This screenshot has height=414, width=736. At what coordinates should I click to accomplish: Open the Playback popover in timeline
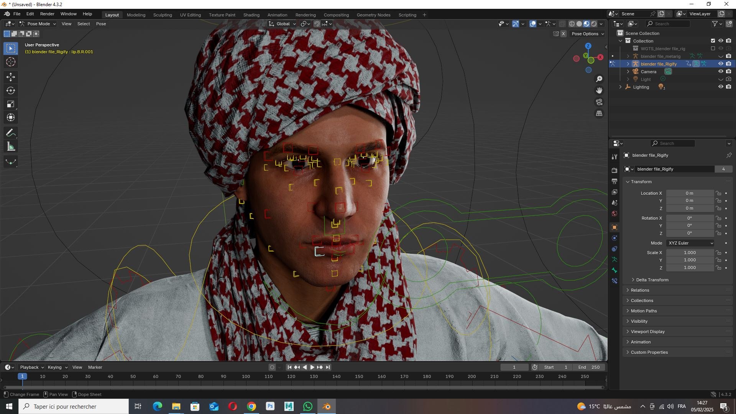(32, 367)
